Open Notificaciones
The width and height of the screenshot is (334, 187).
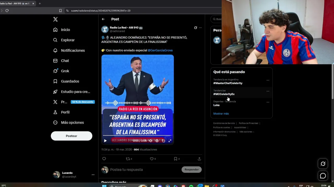point(69,50)
